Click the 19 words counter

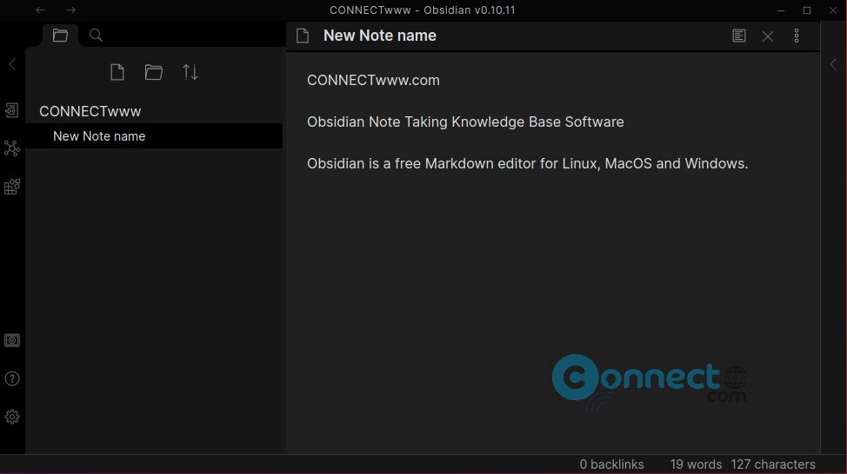696,464
